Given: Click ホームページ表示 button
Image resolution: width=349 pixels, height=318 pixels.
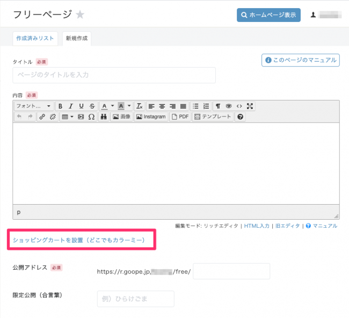Looking at the screenshot, I should [x=268, y=15].
